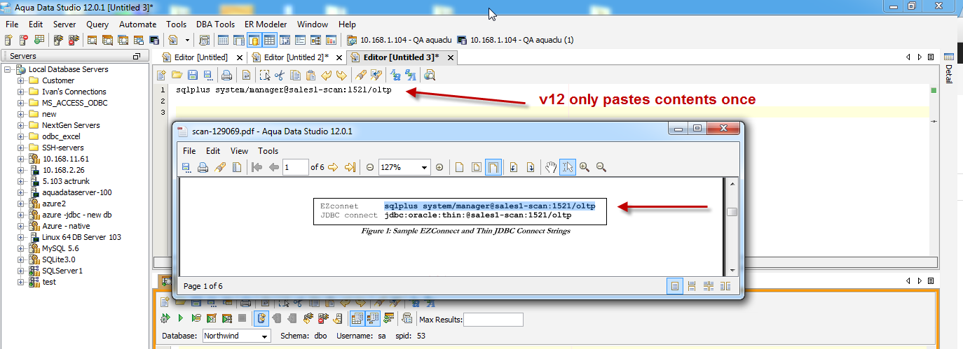Click Save icon in editor toolbar
The width and height of the screenshot is (963, 349).
[191, 75]
